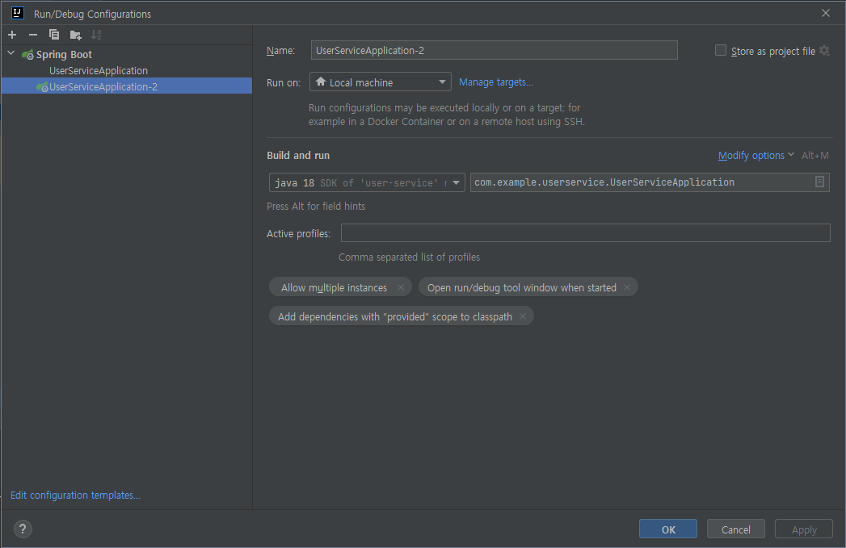846x548 pixels.
Task: Create a new configurations folder
Action: pos(75,35)
